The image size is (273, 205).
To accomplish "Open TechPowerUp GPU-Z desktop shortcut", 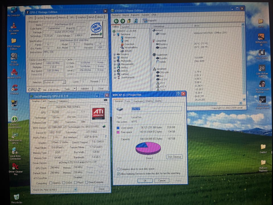I will tap(15, 138).
